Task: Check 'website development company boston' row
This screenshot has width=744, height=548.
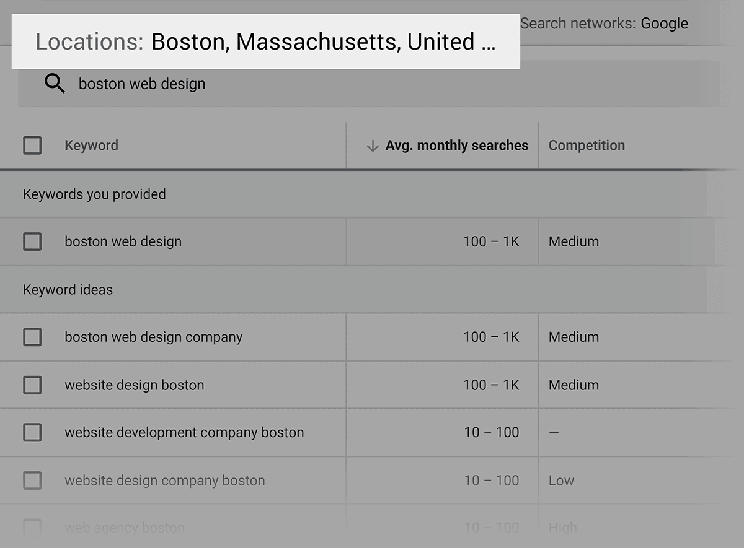Action: (x=32, y=432)
